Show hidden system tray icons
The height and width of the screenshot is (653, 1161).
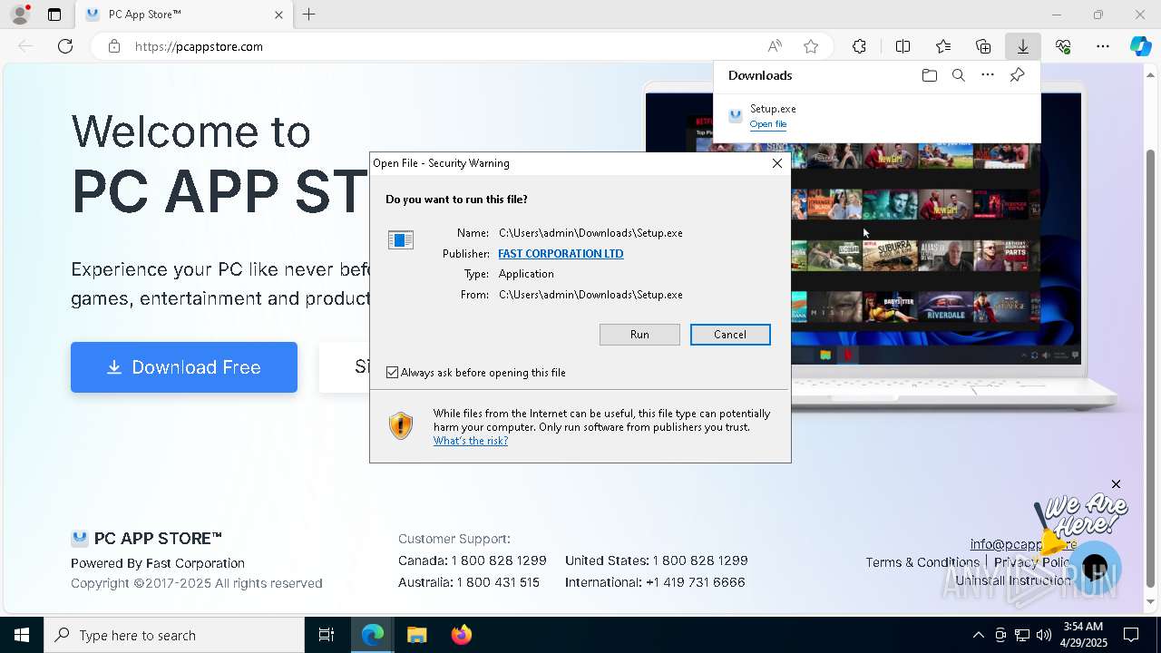tap(978, 635)
